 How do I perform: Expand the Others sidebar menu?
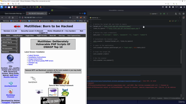(9, 45)
